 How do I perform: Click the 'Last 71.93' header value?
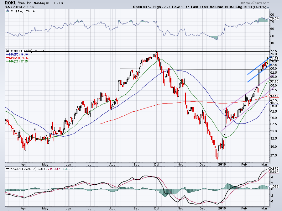(199, 7)
